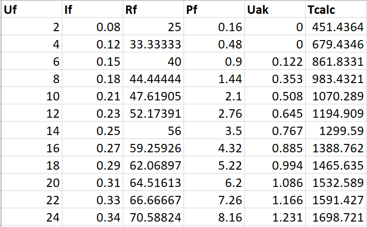The width and height of the screenshot is (367, 227).
Task: Click the Pf cell showing 6.2
Action: click(214, 183)
